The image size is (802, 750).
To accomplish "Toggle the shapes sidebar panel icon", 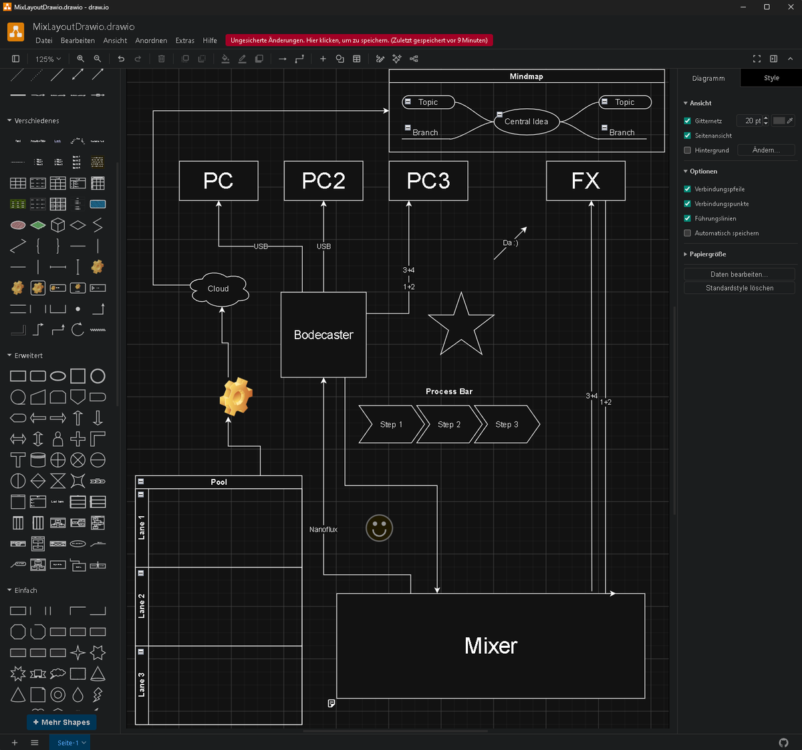I will pos(16,59).
